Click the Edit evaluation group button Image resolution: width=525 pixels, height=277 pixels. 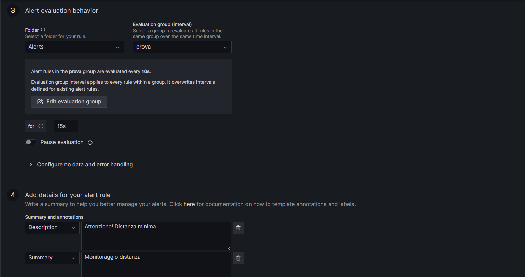[69, 102]
